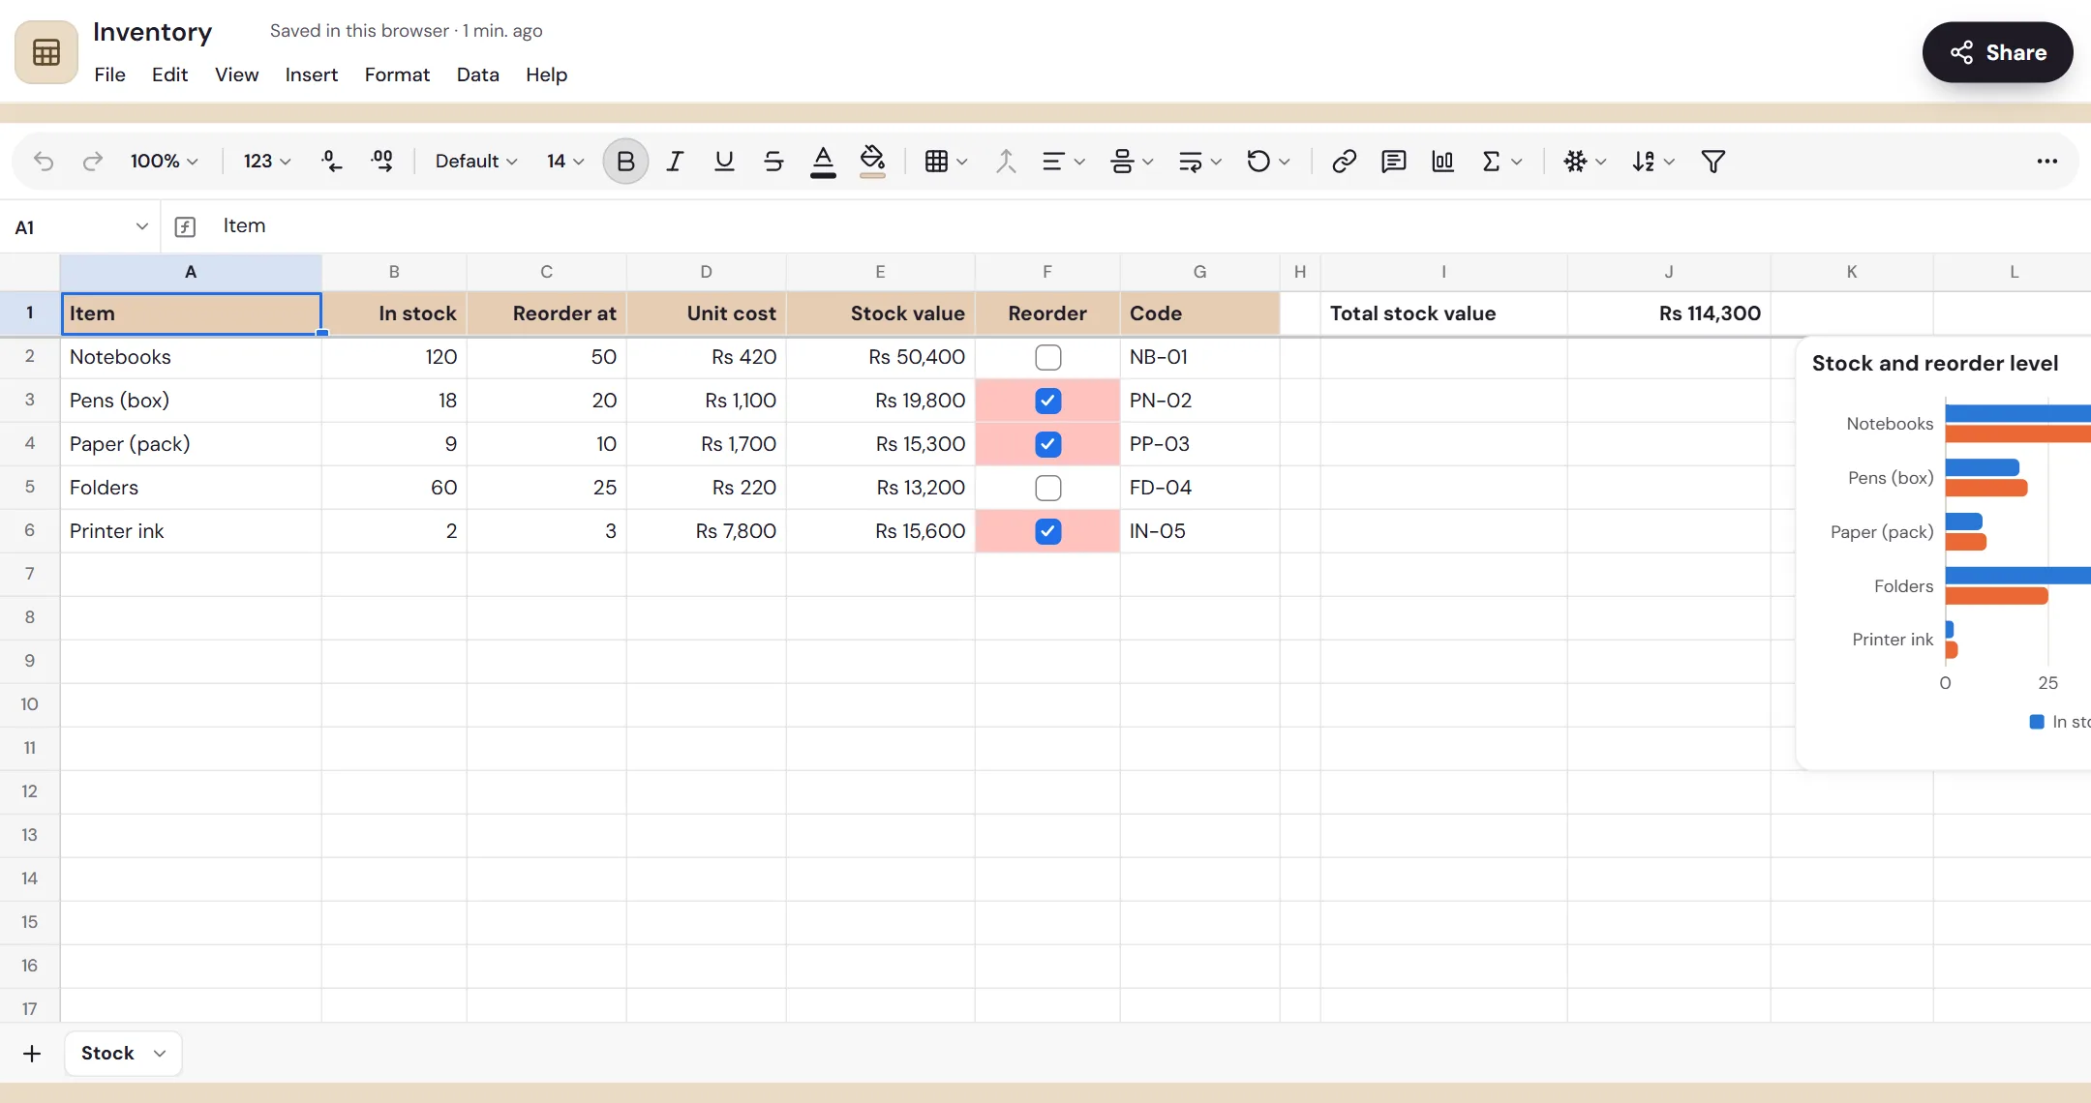Open the File menu

point(109,75)
